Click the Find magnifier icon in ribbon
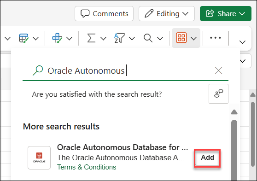Screen dimensions: 257x181 148,38
